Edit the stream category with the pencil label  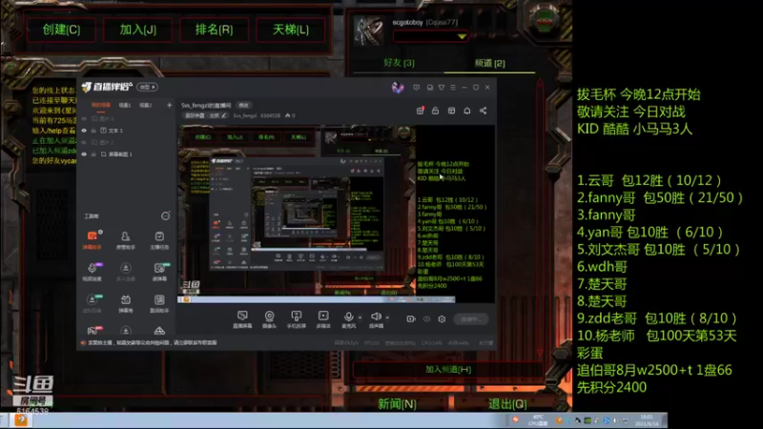click(x=206, y=115)
